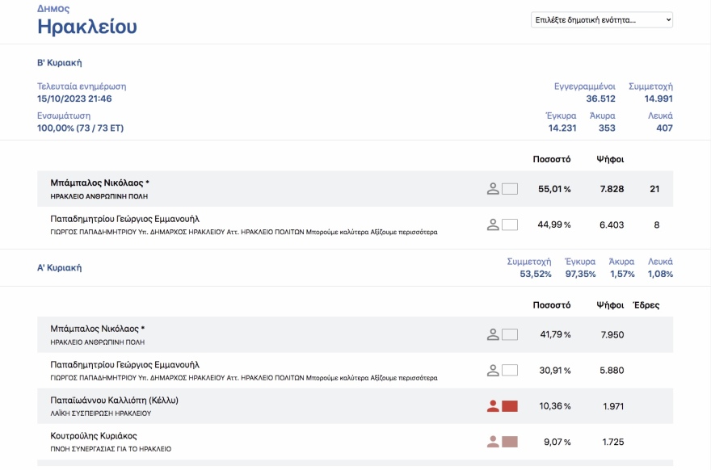Click person icon for Παπαδημητρίου in Α' Κυριακή
711x470 pixels.
click(x=492, y=371)
